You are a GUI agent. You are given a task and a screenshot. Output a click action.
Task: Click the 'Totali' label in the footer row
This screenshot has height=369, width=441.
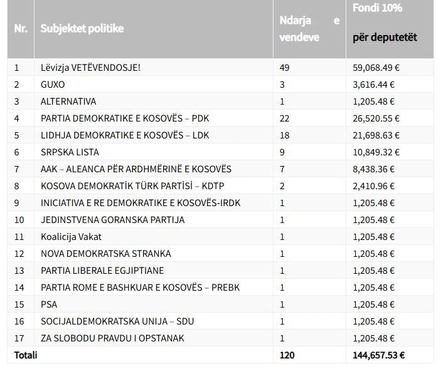26,355
